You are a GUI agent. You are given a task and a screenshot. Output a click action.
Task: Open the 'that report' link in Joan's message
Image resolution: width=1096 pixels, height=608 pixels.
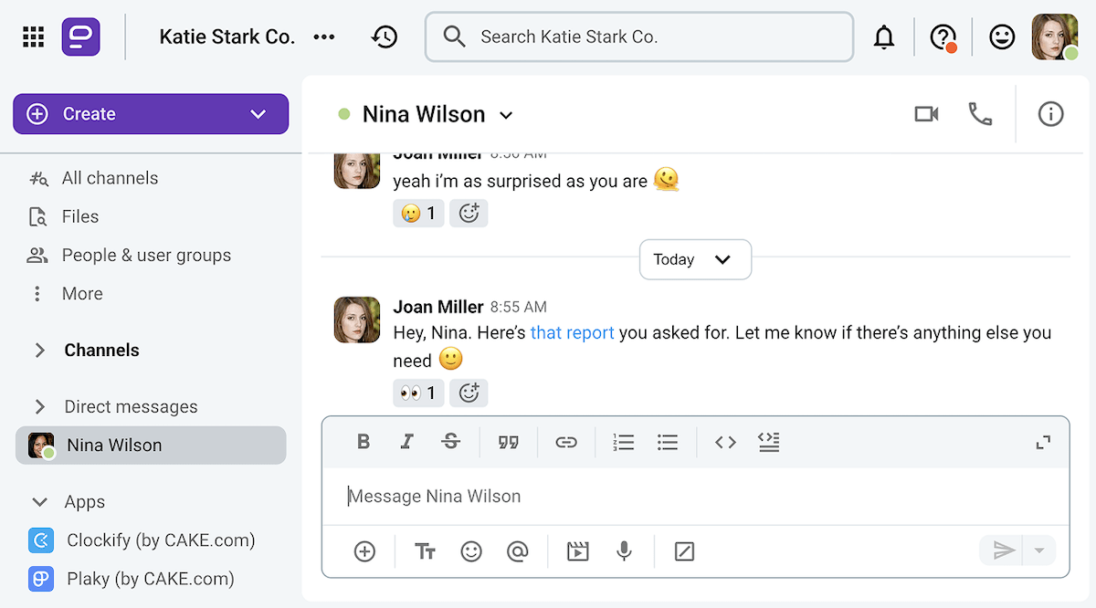[572, 332]
